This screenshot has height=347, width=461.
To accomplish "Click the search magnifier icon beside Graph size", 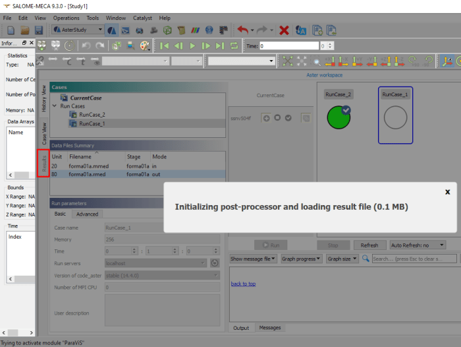I will [366, 259].
